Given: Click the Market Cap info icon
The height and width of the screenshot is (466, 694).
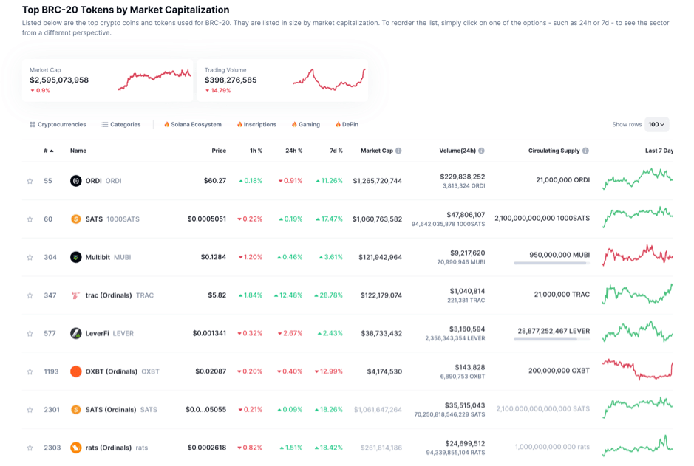Looking at the screenshot, I should 398,151.
